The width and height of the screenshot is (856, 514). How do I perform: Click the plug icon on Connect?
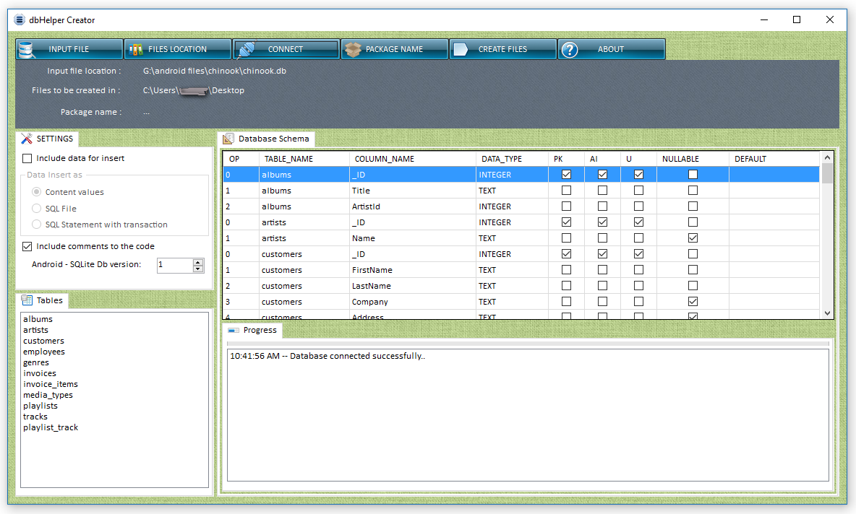tap(247, 50)
